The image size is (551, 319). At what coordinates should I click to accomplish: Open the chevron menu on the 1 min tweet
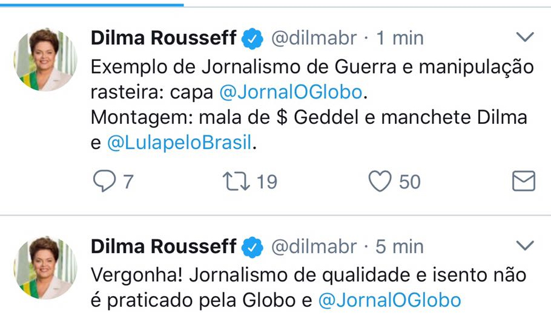click(524, 37)
